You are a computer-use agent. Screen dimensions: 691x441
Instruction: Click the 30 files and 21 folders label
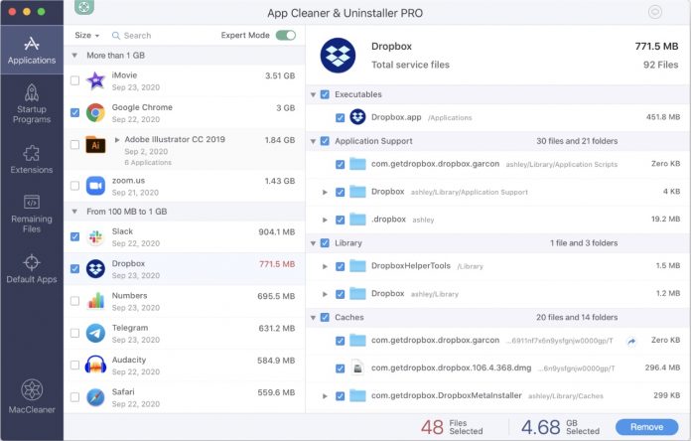coord(577,141)
